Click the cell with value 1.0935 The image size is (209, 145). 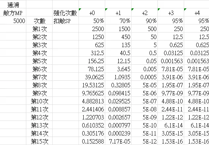[x=118, y=77]
